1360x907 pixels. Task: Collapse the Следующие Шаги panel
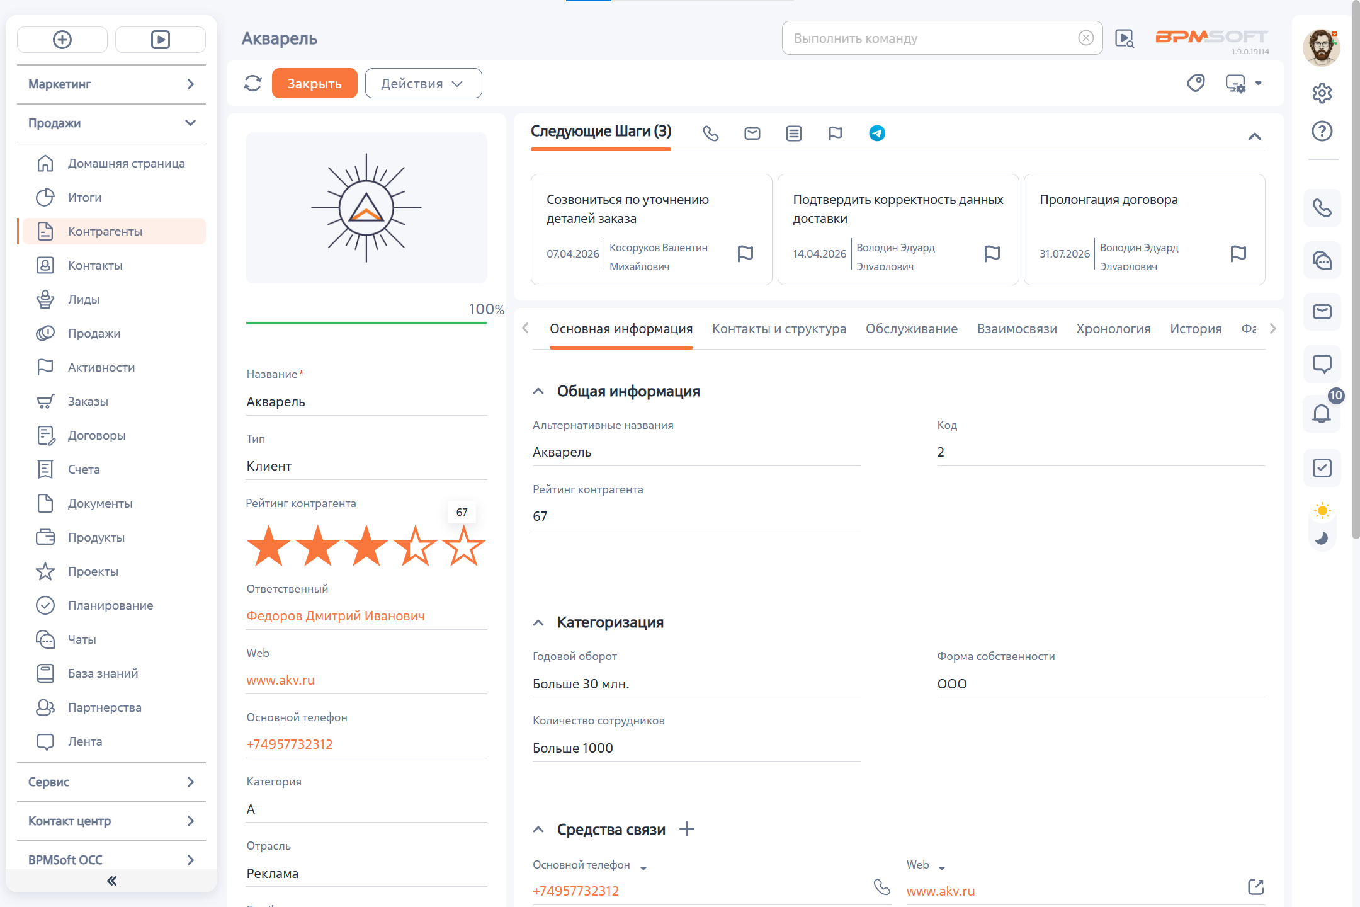(1254, 136)
